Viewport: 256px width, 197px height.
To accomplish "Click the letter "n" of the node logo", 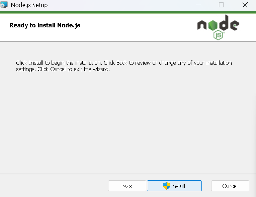I will click(202, 25).
